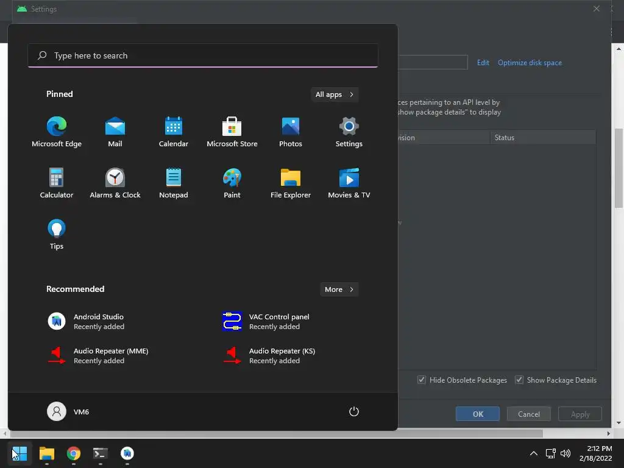Click Optimize disk space link

[530, 63]
